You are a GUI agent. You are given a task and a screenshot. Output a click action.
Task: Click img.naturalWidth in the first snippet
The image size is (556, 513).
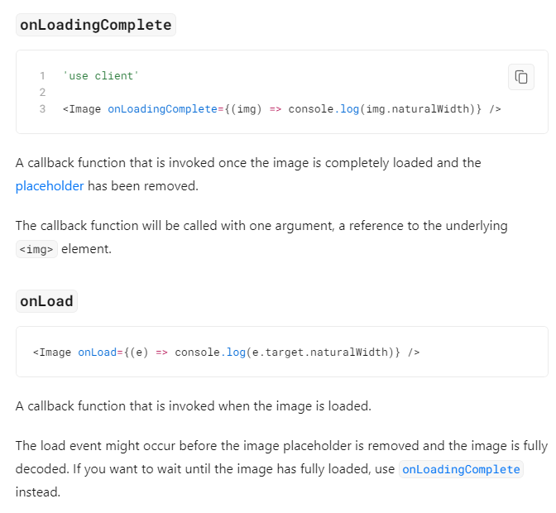pyautogui.click(x=417, y=109)
